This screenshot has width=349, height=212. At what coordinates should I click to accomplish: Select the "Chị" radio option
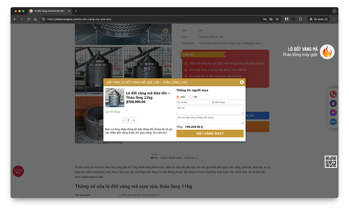(x=191, y=97)
